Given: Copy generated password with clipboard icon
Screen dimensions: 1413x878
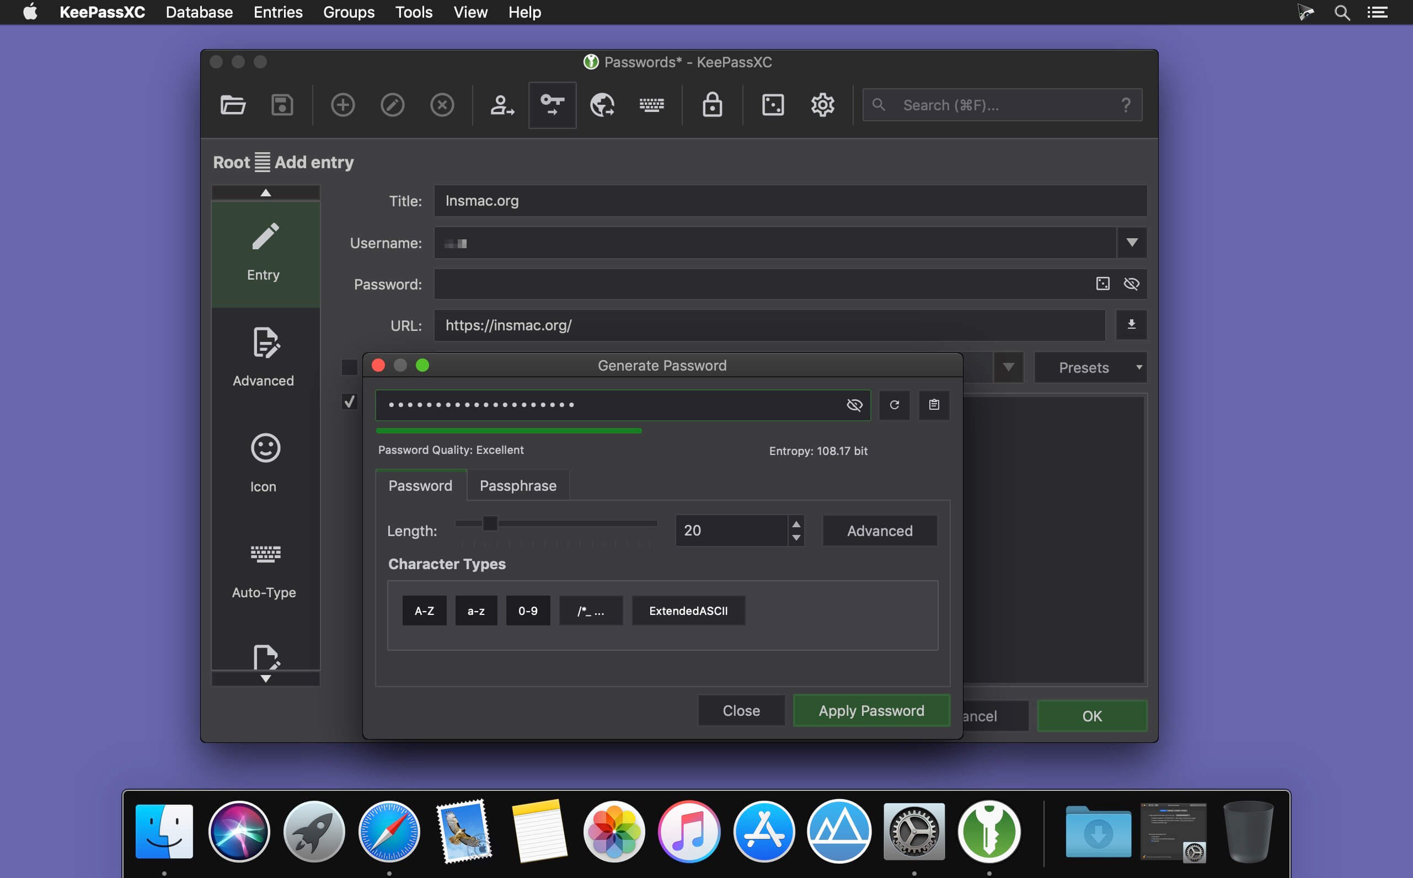Looking at the screenshot, I should pyautogui.click(x=934, y=405).
